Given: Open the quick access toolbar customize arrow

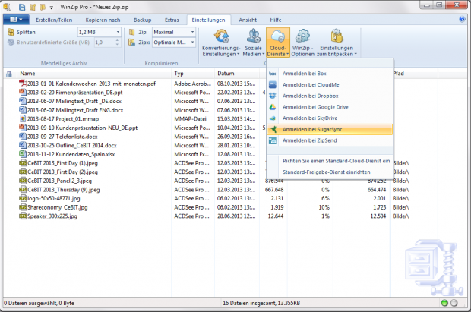Looking at the screenshot, I should point(52,7).
